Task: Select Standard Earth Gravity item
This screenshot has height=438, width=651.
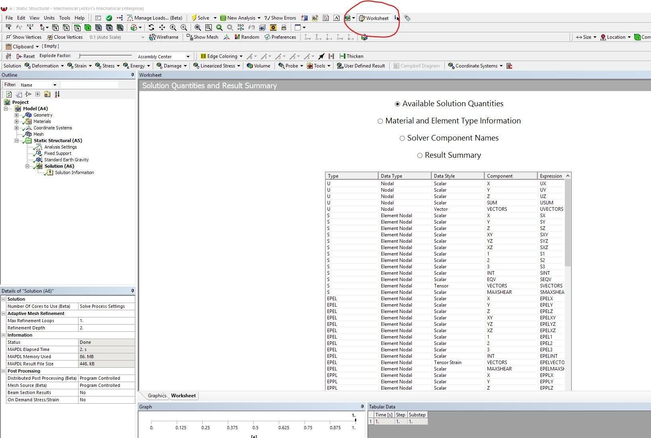Action: 66,160
